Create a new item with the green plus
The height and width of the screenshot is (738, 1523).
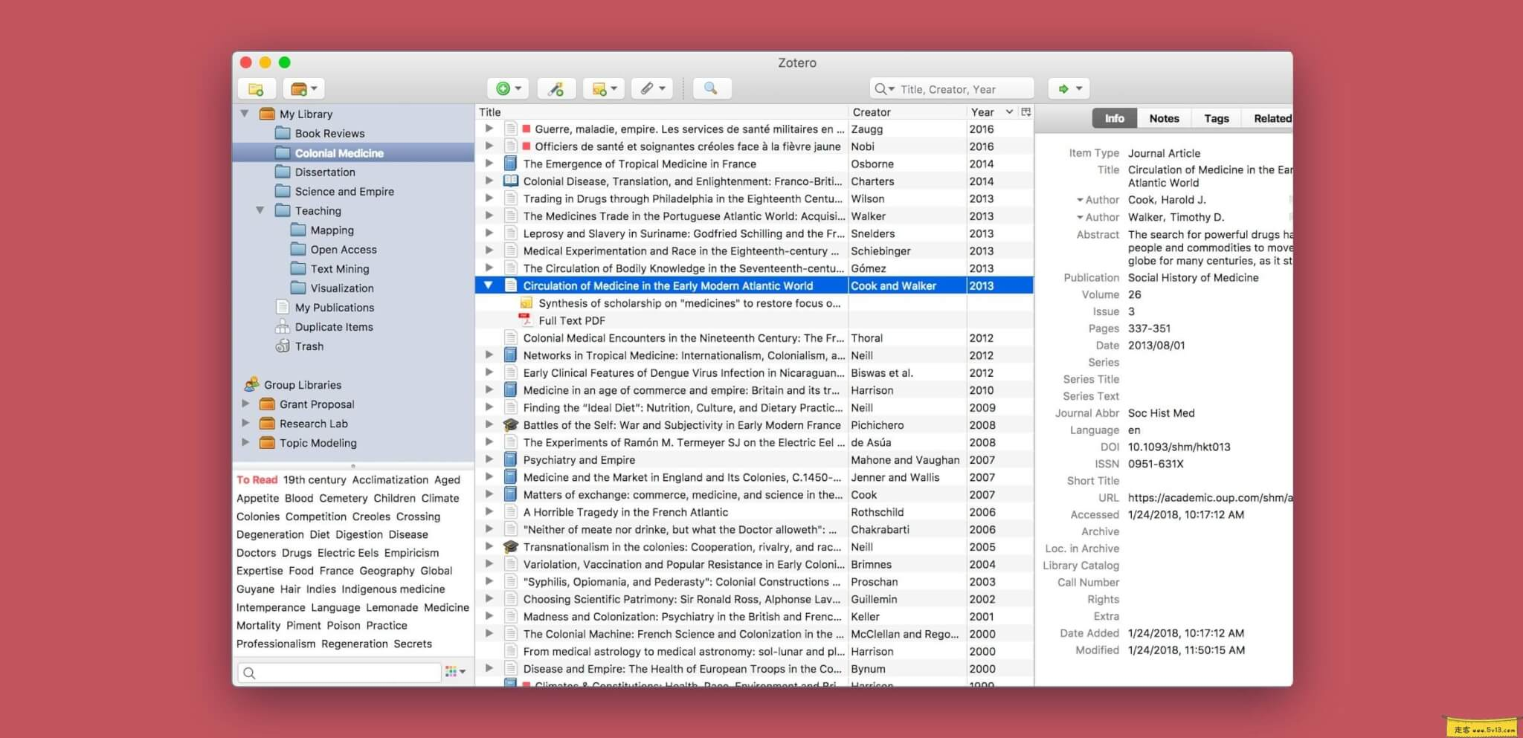click(504, 88)
